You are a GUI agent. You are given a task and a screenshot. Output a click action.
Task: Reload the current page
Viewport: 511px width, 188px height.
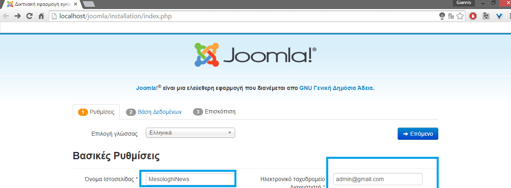pos(29,16)
